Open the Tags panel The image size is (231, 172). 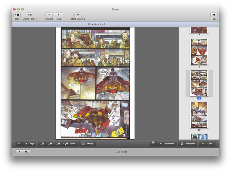pyautogui.click(x=214, y=15)
